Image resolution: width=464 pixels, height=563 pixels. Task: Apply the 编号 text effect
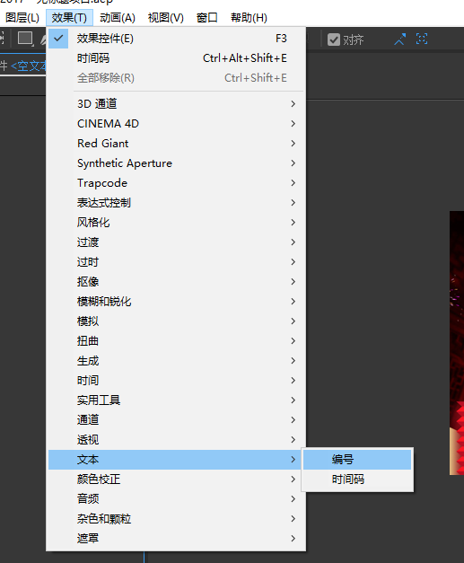(357, 460)
